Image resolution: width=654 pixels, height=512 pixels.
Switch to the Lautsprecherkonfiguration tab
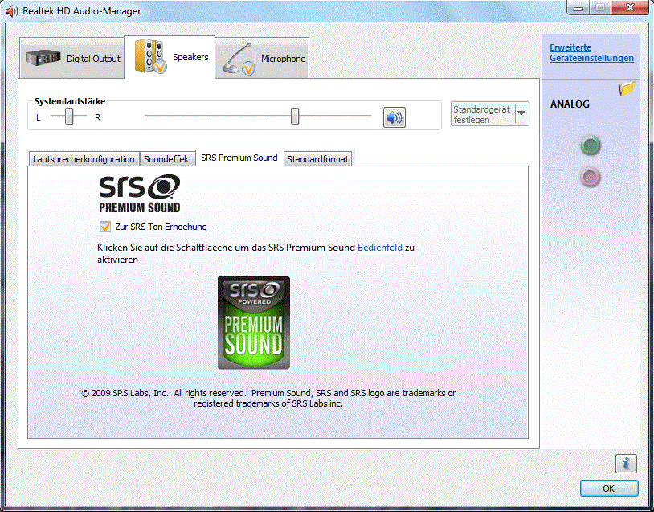[x=84, y=159]
